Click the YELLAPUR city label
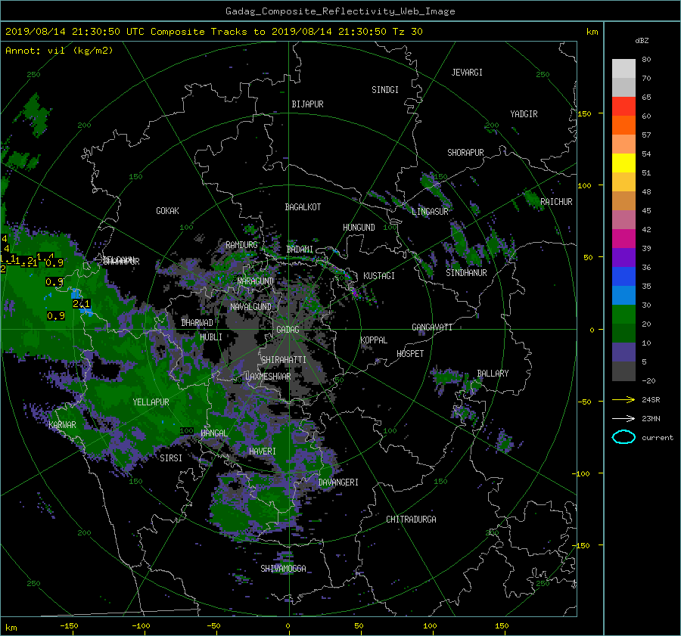681x636 pixels. 151,402
